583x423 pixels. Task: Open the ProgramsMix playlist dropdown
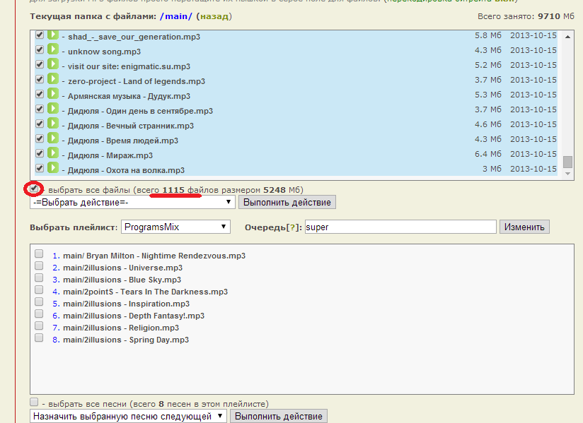click(175, 227)
